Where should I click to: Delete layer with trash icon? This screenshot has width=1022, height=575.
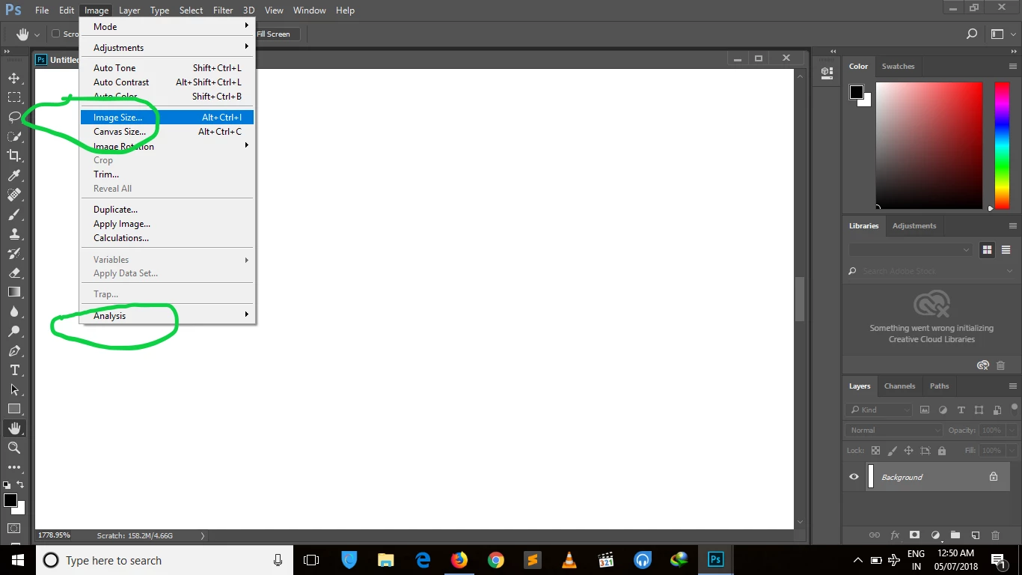(995, 535)
